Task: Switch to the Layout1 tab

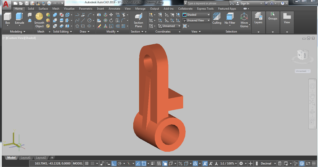Action: (25, 157)
